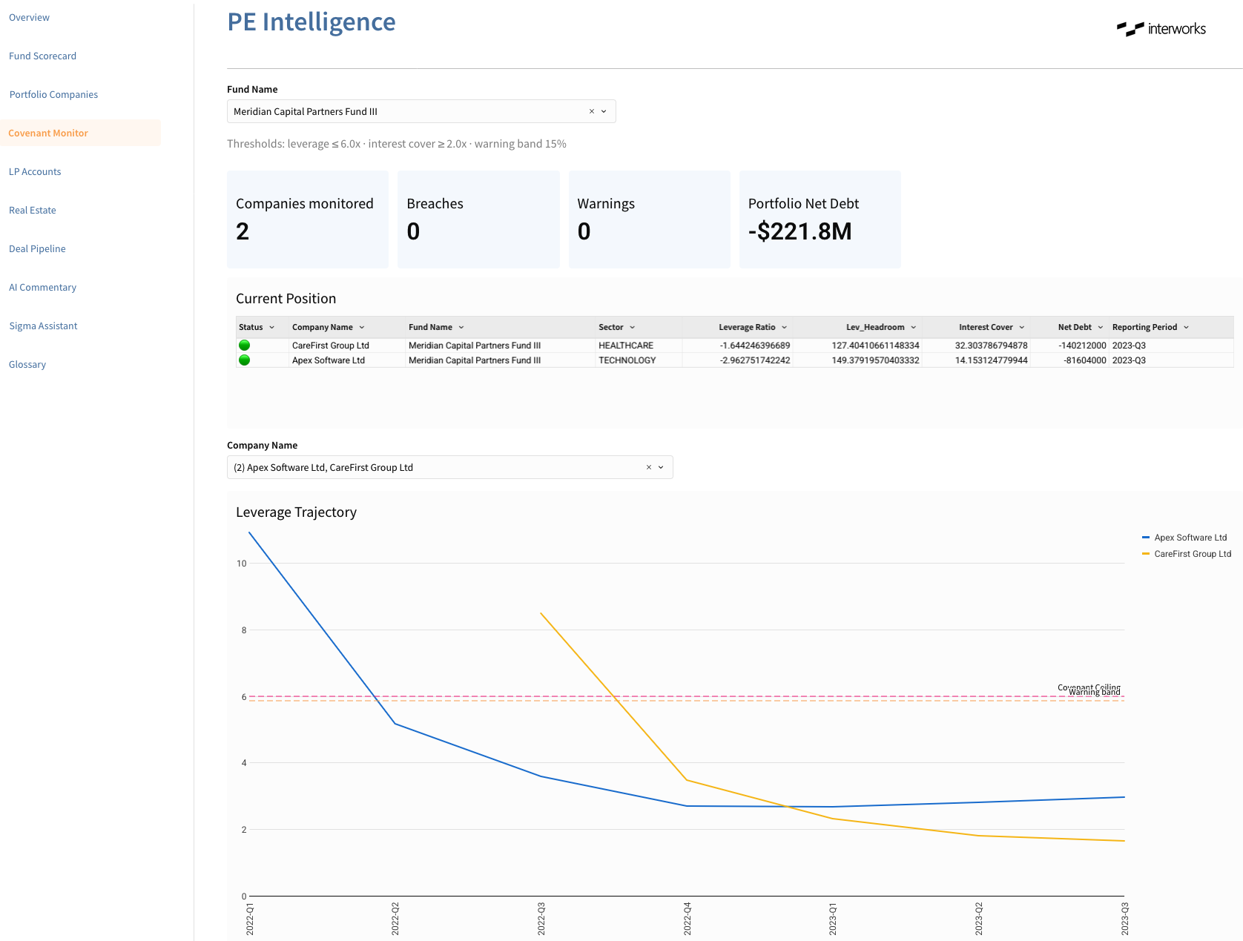Image resolution: width=1243 pixels, height=941 pixels.
Task: Go to Fund Scorecard
Action: tap(43, 56)
